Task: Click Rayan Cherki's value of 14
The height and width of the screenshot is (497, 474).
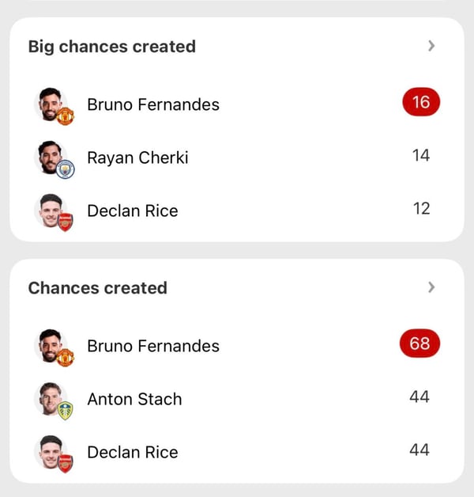Action: (420, 156)
